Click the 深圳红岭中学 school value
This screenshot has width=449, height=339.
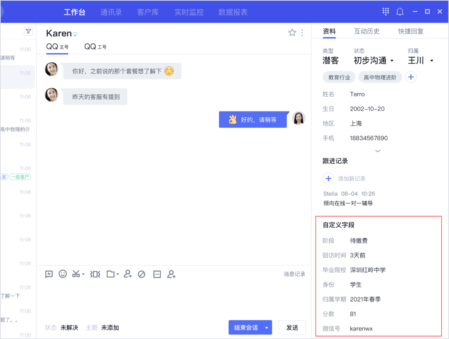coord(368,270)
